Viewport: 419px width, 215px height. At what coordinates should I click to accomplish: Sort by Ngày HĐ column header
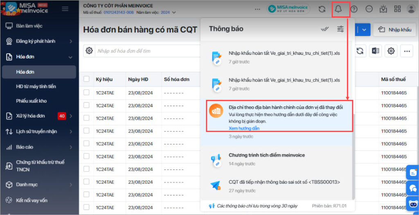(138, 79)
